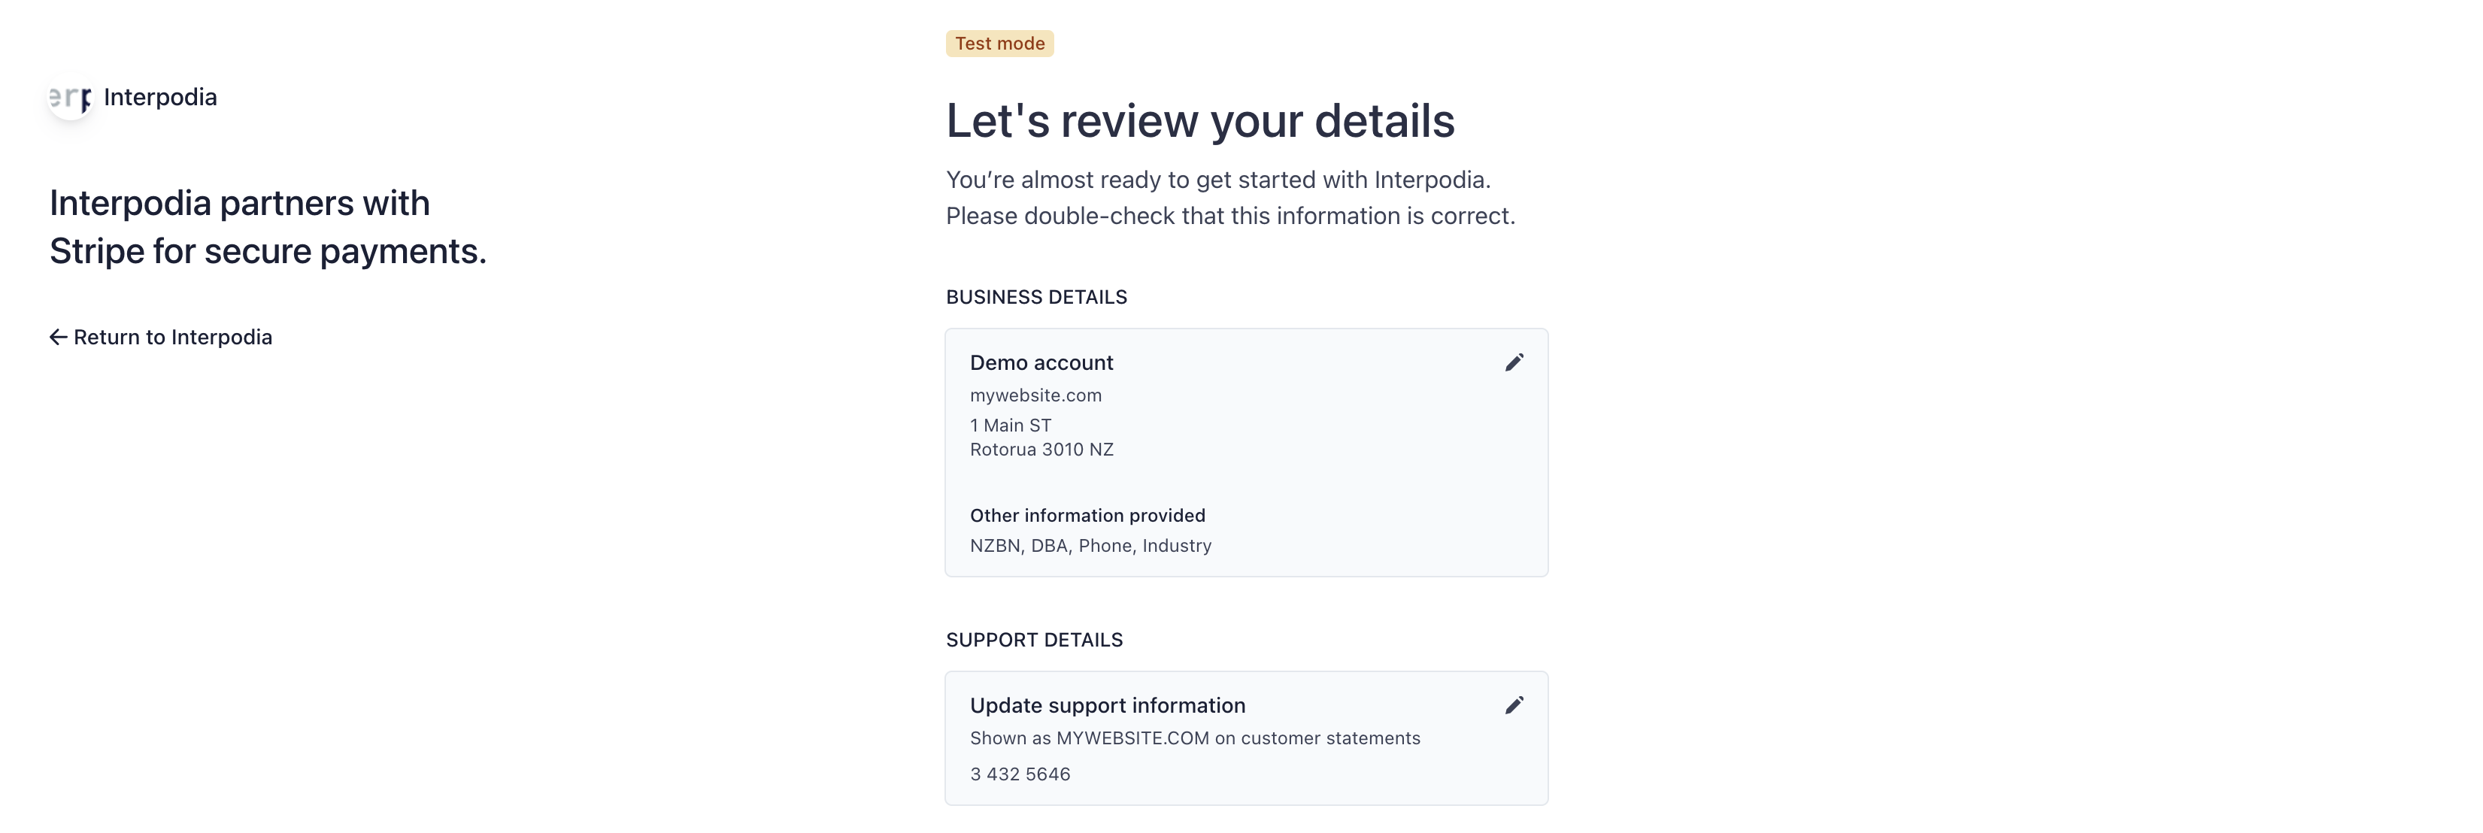Click the 1 Main ST address line

tap(1010, 426)
